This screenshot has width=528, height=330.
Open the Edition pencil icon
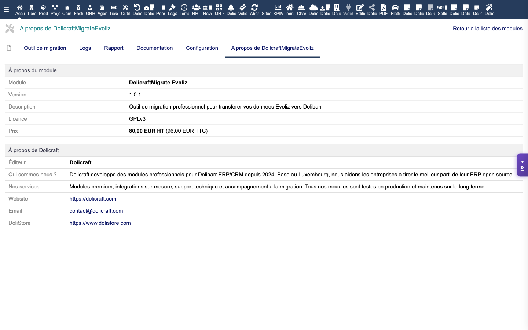(360, 7)
